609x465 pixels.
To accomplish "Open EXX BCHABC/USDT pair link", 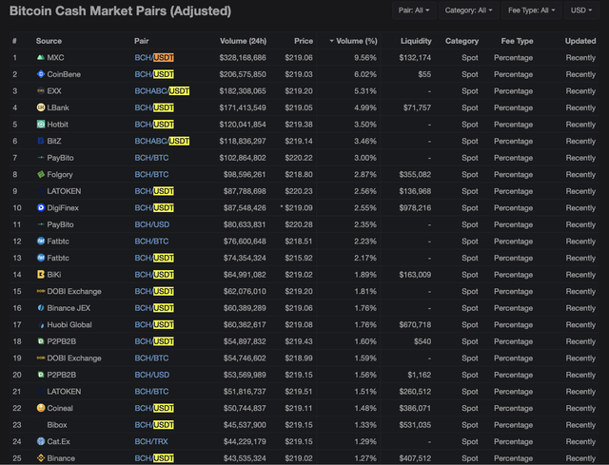I will (x=162, y=91).
